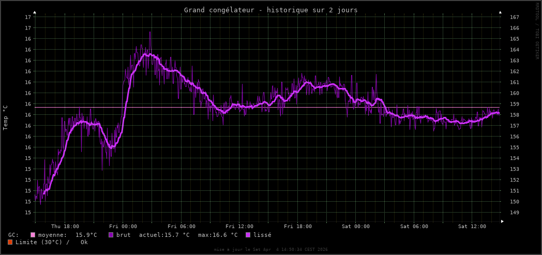This screenshot has width=542, height=255.
Task: Select the 'Sat 00:00' time axis label
Action: coord(356,227)
